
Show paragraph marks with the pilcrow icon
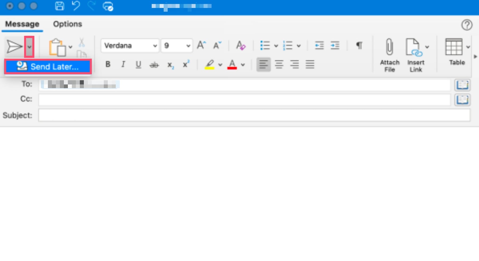click(360, 45)
